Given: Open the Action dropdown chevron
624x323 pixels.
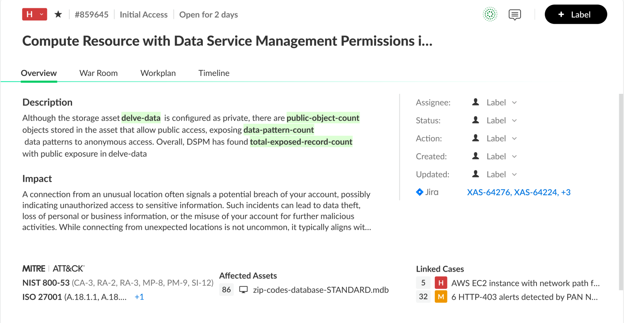Looking at the screenshot, I should 514,138.
